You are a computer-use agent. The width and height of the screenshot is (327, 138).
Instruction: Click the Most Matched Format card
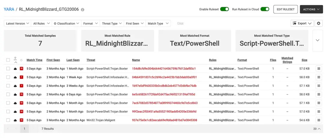point(195,41)
